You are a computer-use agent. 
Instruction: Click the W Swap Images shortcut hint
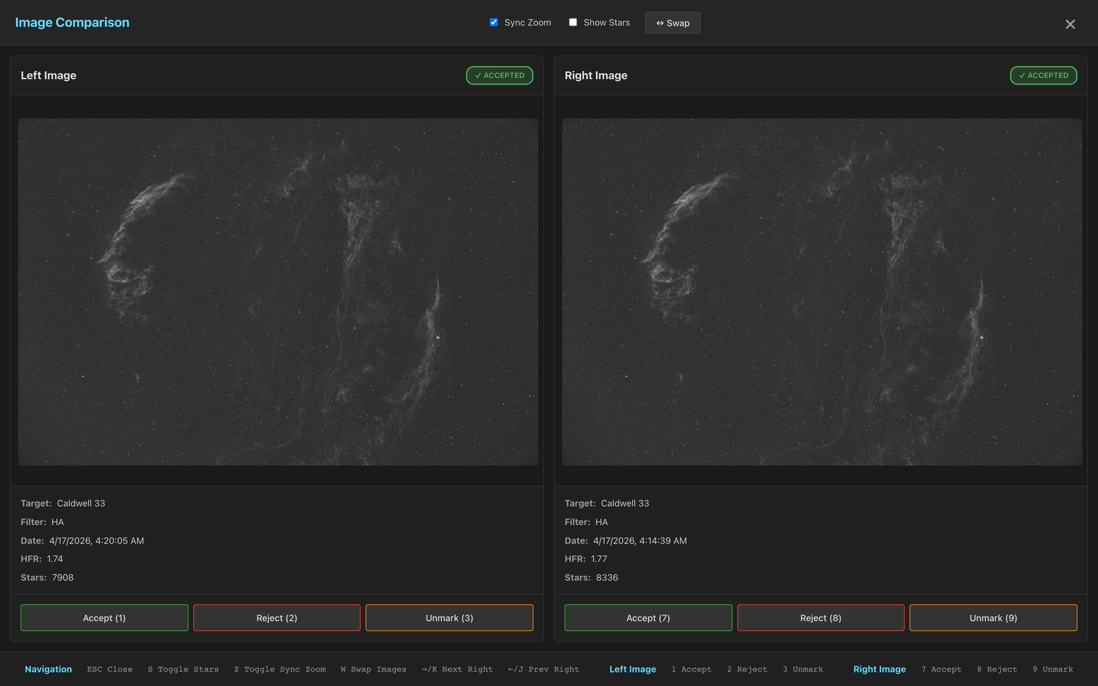(x=373, y=669)
